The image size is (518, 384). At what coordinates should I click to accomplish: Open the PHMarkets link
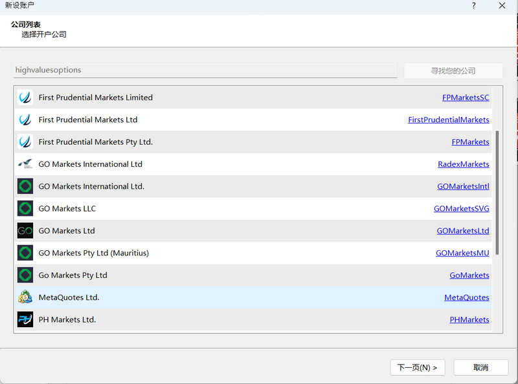(469, 319)
